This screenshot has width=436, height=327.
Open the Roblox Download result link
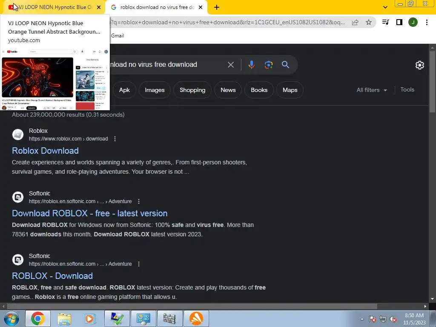45,151
